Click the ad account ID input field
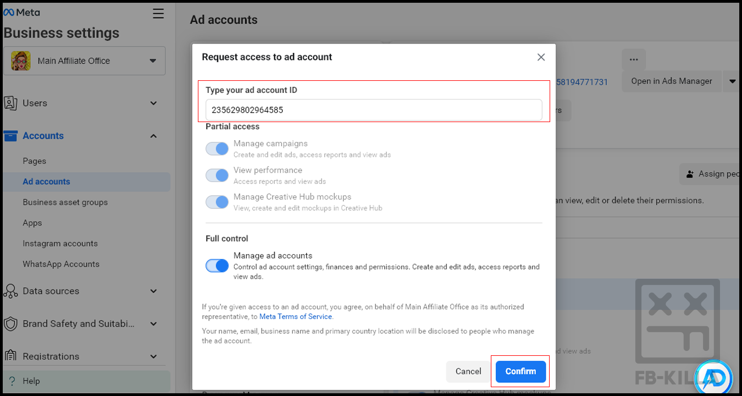The width and height of the screenshot is (742, 396). (374, 110)
